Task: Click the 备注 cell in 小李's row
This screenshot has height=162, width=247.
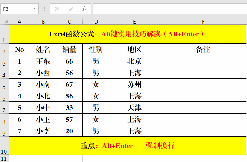Action: coord(203,131)
